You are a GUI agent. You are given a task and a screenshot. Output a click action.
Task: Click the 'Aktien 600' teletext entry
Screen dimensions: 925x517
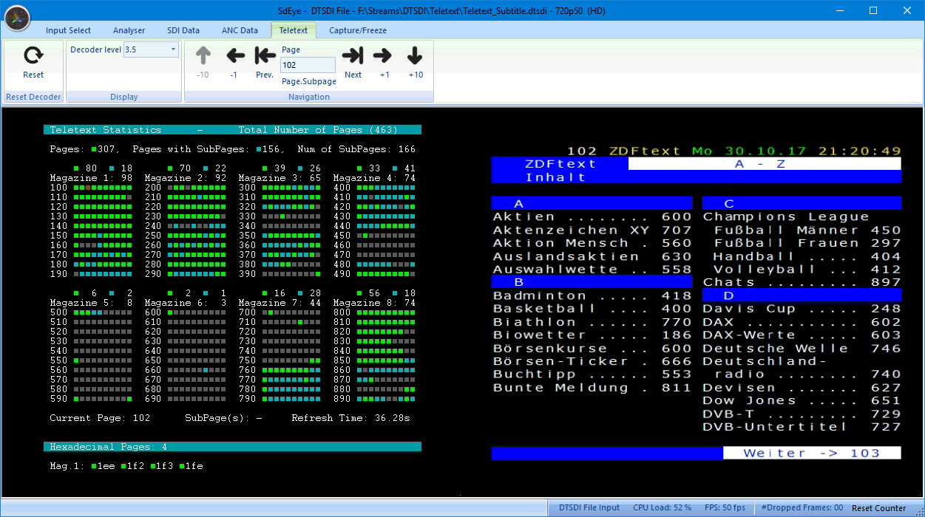[592, 216]
